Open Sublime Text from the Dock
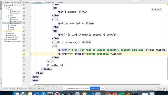The width and height of the screenshot is (168, 95). coord(128,94)
